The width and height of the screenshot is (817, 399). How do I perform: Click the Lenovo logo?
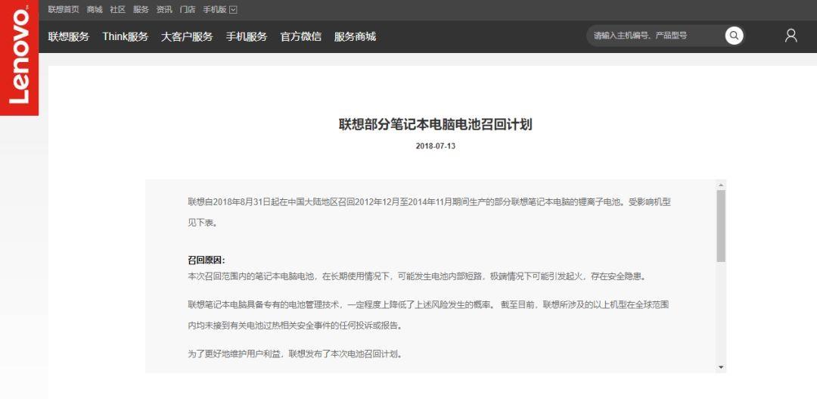click(19, 58)
